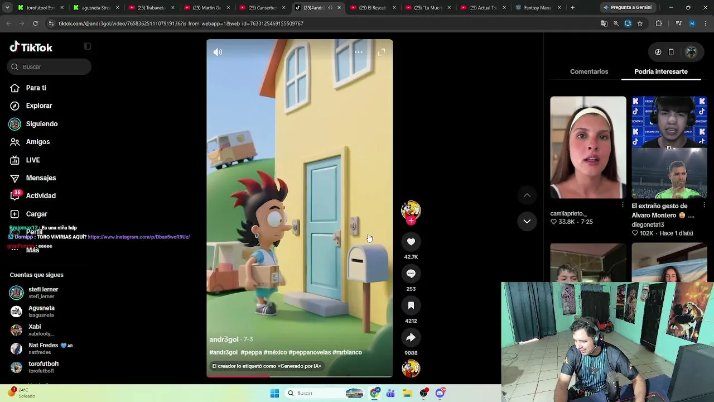Open Discord from the taskbar
714x402 pixels.
click(440, 393)
